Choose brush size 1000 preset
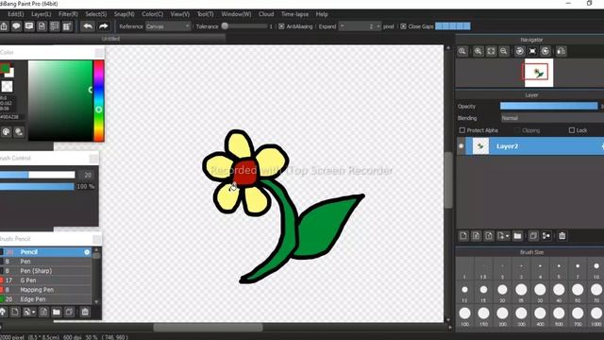Screen dimensions: 604x340 pyautogui.click(x=596, y=316)
